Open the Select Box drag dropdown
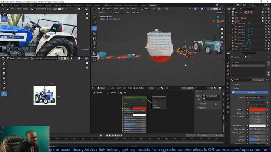Viewport: 271px width, 152px height. pyautogui.click(x=136, y=12)
